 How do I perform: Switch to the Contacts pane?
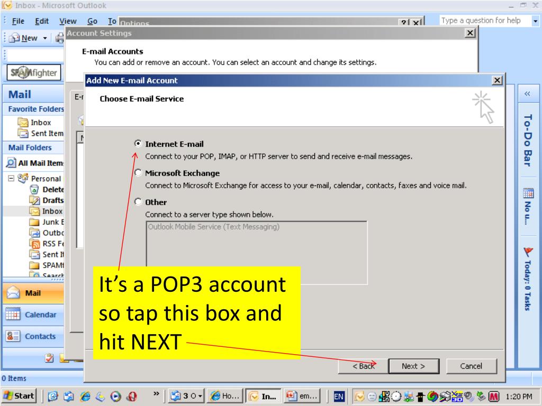coord(33,336)
